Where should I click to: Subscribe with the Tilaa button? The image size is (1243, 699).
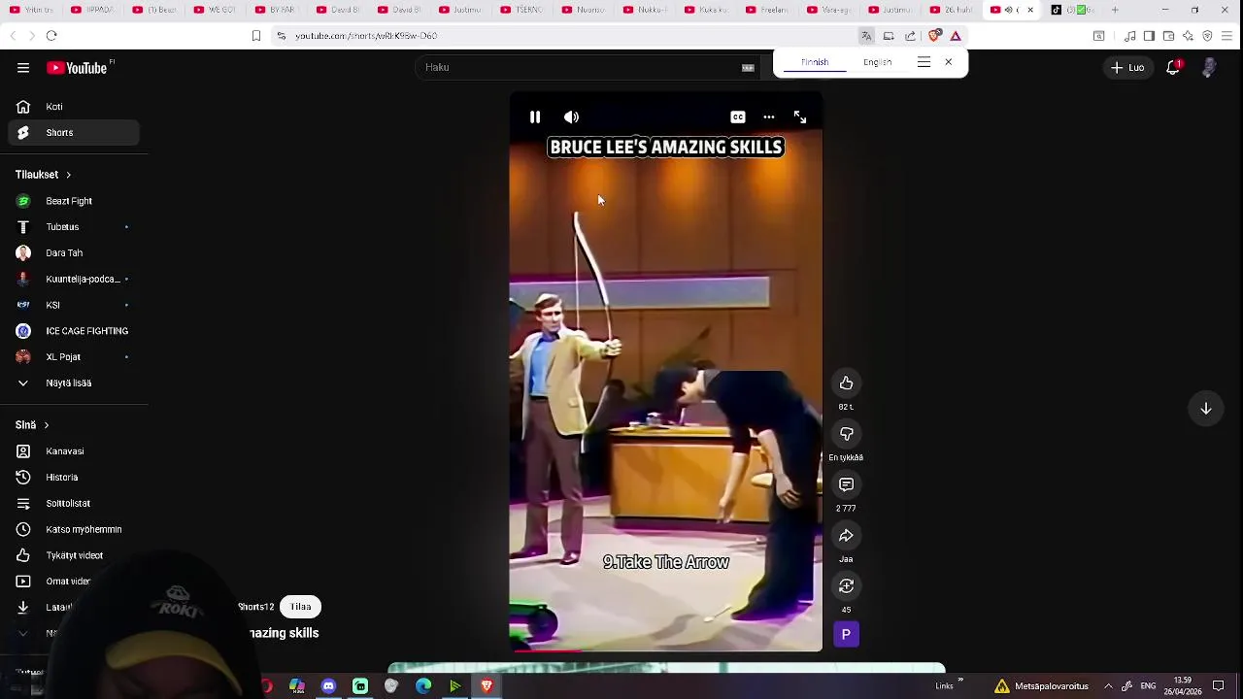coord(301,607)
